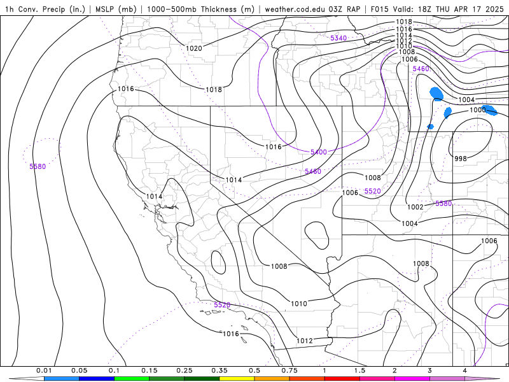This screenshot has height=382, width=509.
Task: Click the 1014 label near San Francisco Bay
Action: click(x=154, y=196)
